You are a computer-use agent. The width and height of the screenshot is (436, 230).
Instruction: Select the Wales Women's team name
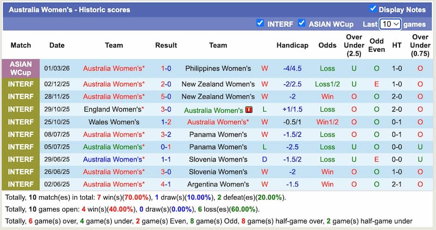click(113, 122)
